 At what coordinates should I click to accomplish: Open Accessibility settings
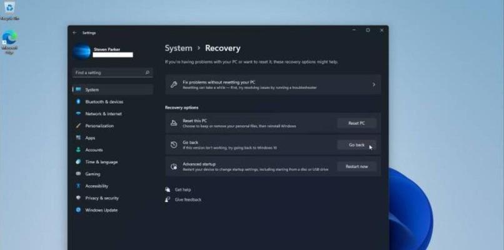[x=113, y=186]
